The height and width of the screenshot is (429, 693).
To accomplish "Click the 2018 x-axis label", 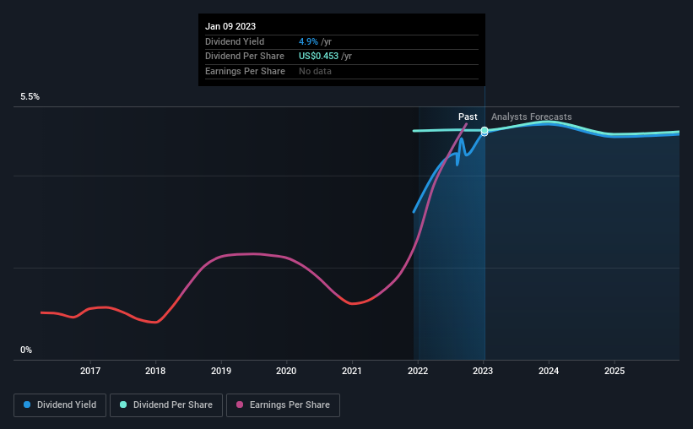I will (x=155, y=371).
